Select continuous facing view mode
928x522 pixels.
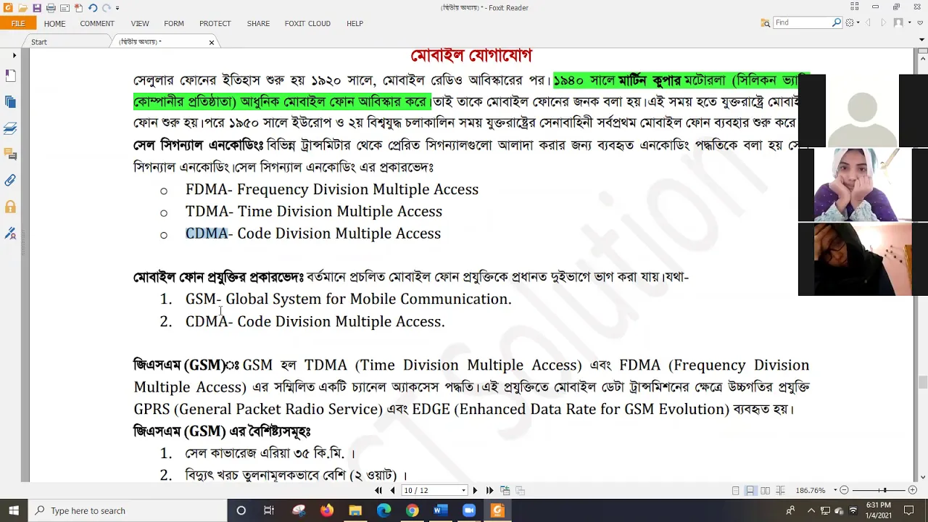[x=780, y=491]
